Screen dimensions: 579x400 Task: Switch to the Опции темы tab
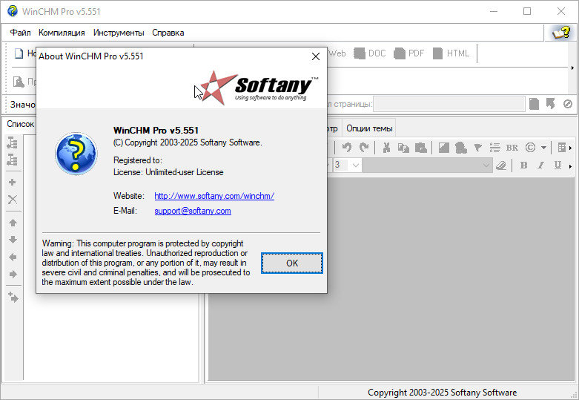click(369, 128)
